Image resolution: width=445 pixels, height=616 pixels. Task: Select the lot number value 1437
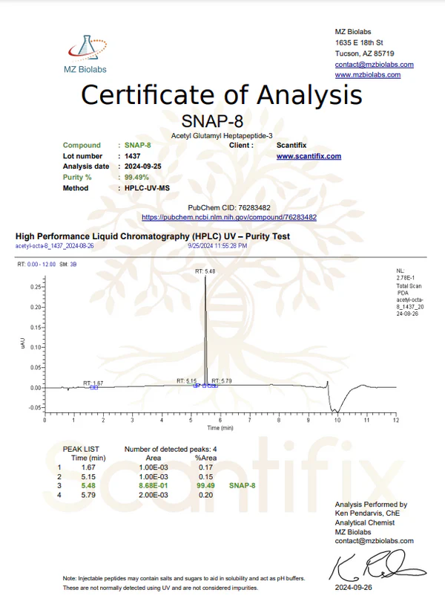point(133,156)
